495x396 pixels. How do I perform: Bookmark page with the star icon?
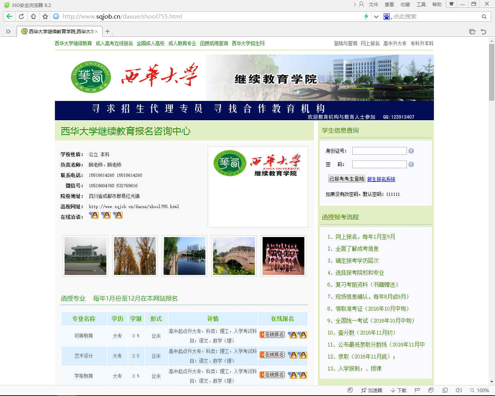[x=45, y=16]
